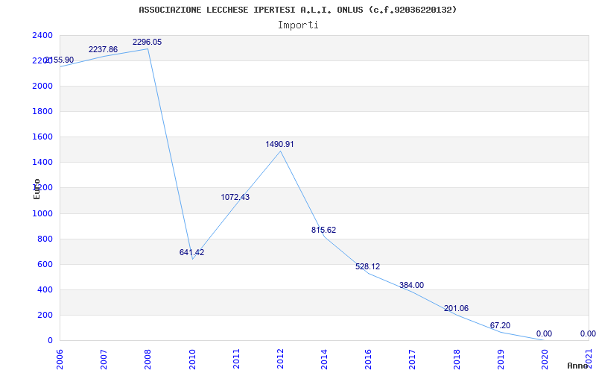Viewport: 596px width, 373px height.
Task: Select the 2019 x-axis year label
Action: tap(501, 359)
